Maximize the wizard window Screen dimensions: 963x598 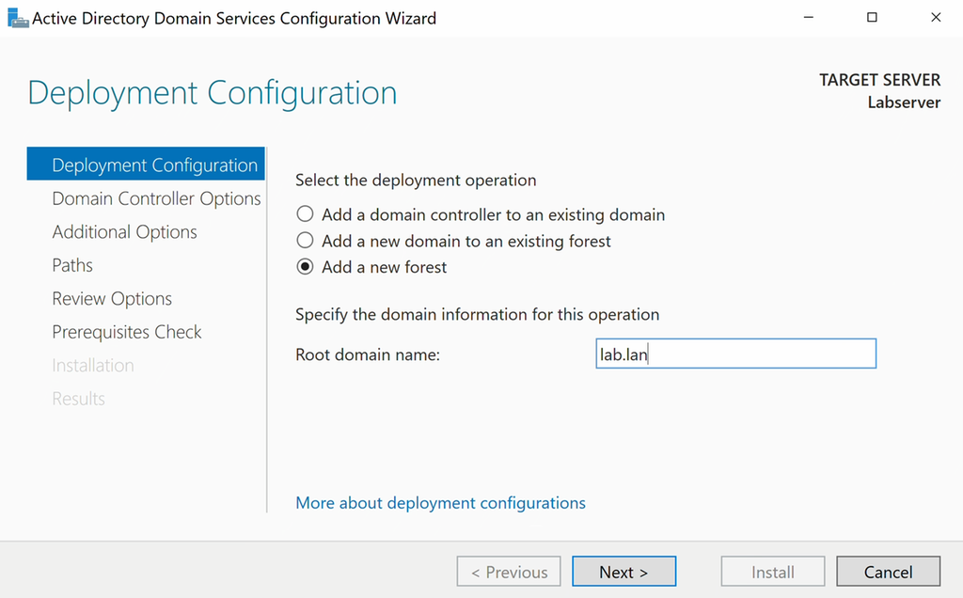872,17
